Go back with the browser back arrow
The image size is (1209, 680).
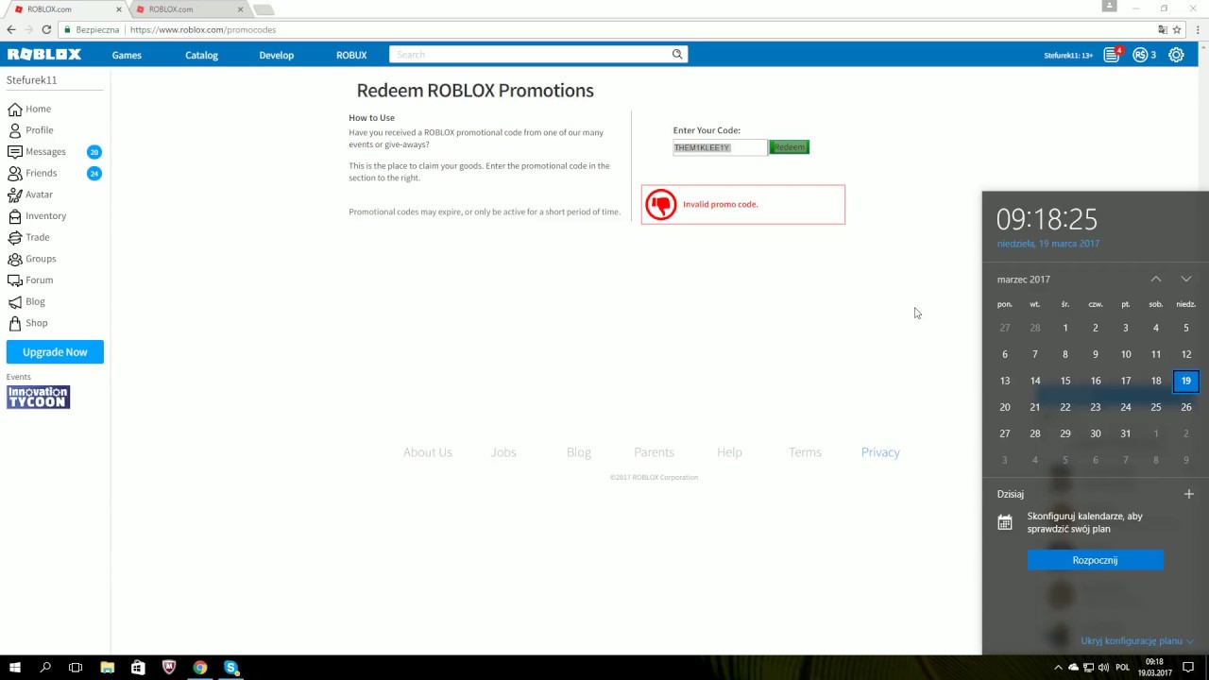pyautogui.click(x=11, y=30)
